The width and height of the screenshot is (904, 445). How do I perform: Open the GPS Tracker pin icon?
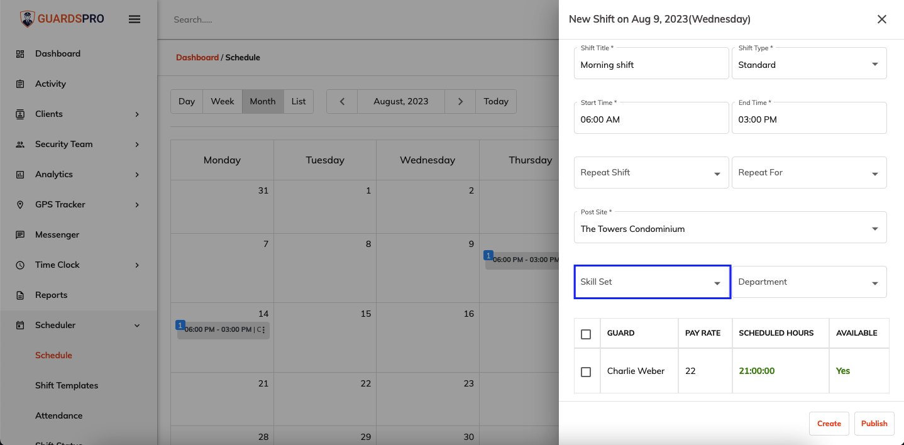pyautogui.click(x=20, y=205)
